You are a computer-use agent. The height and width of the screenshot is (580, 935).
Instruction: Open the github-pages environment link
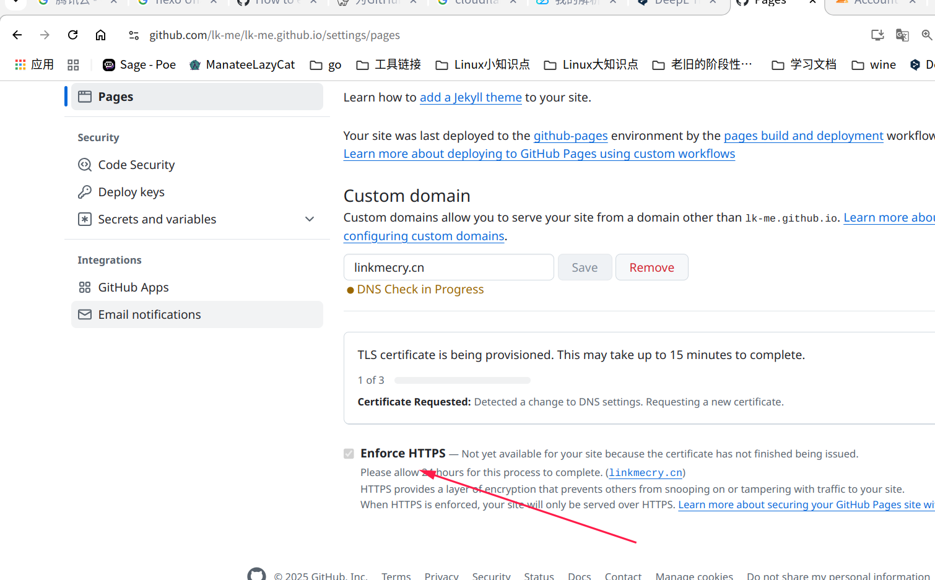click(571, 136)
